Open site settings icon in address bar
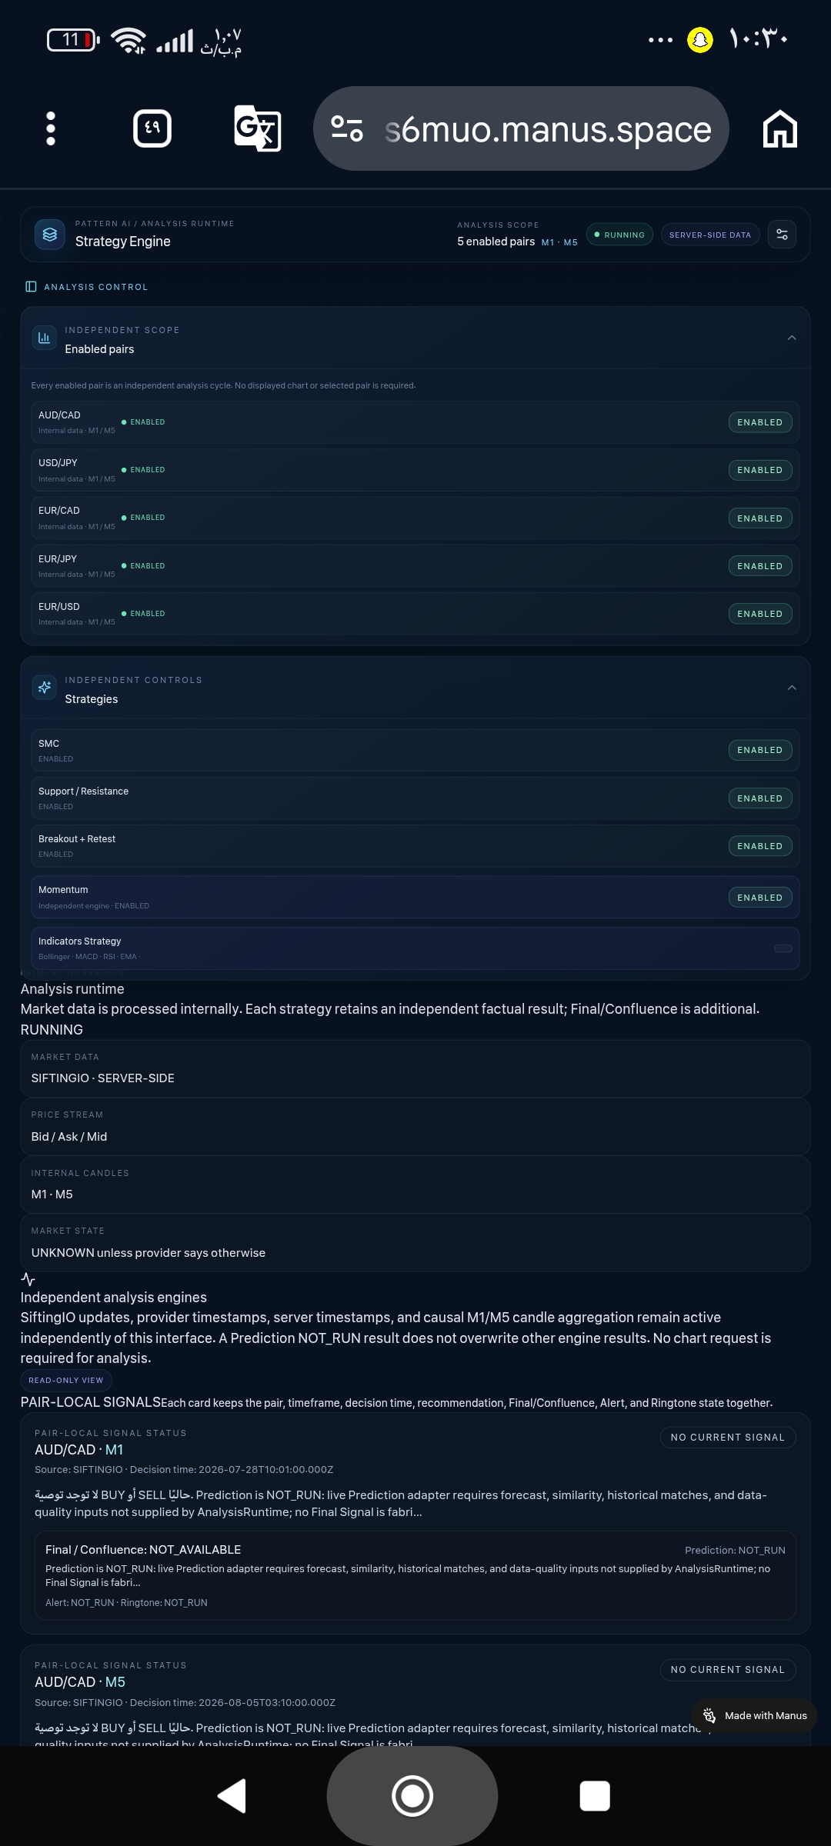 click(347, 128)
